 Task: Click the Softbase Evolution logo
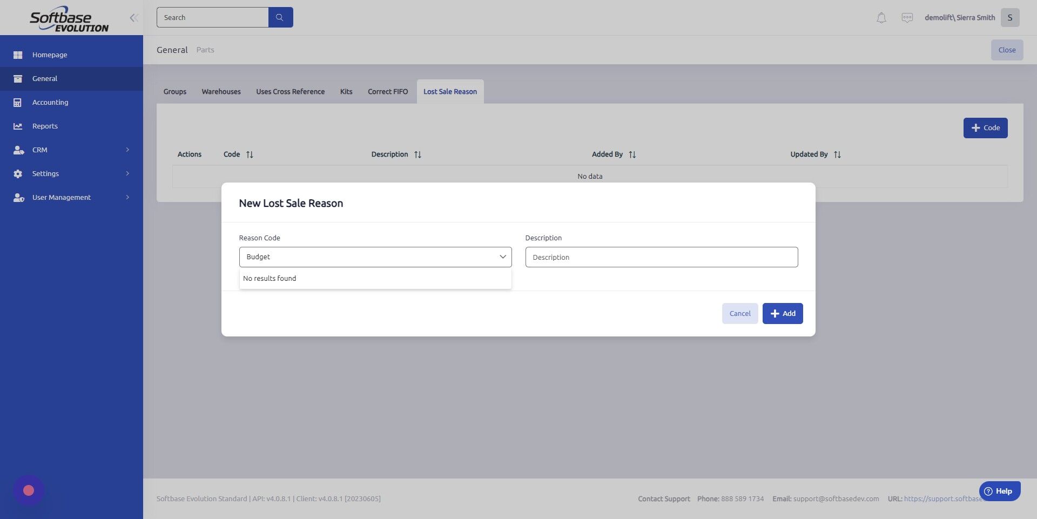(69, 19)
